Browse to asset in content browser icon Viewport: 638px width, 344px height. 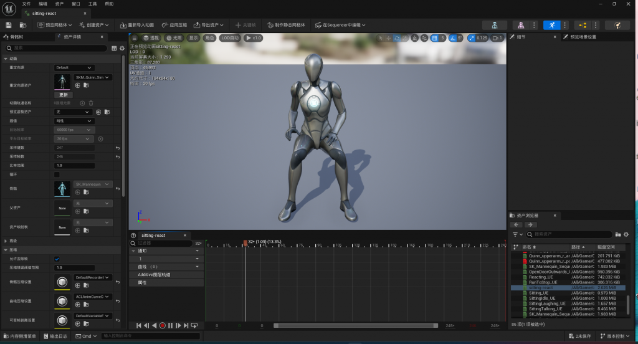[23, 26]
